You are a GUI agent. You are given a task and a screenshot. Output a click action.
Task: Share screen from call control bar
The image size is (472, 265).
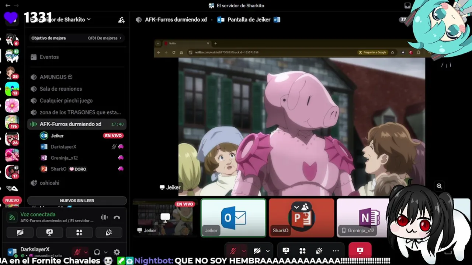(x=286, y=251)
